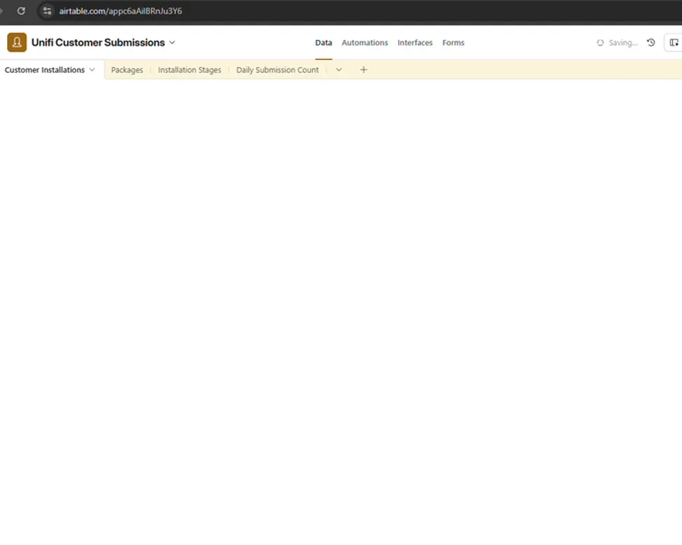Open the Automations tab
The height and width of the screenshot is (545, 682).
(x=364, y=43)
